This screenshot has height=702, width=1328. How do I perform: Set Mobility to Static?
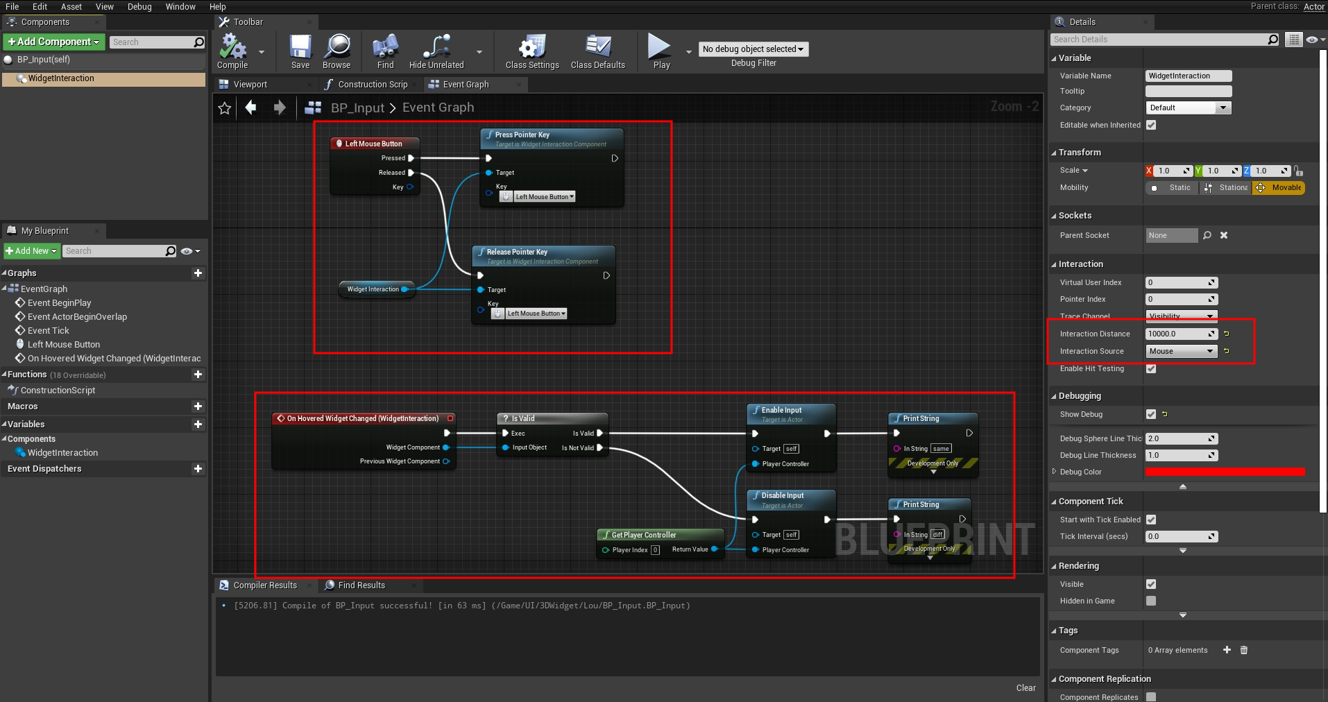[x=1172, y=188]
